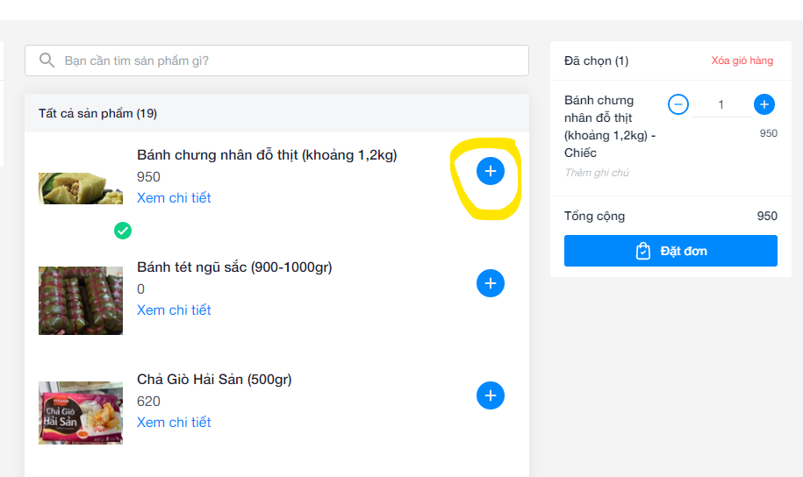Screen dimensions: 803x477
Task: Click the product search input field
Action: [290, 61]
